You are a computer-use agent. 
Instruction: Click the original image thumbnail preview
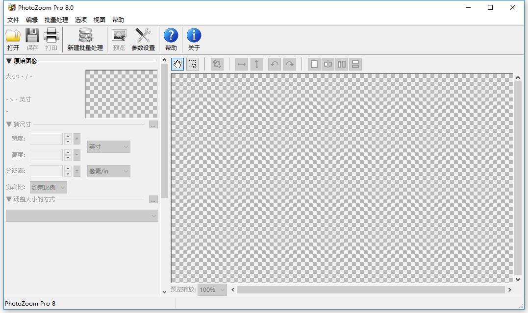click(x=122, y=94)
